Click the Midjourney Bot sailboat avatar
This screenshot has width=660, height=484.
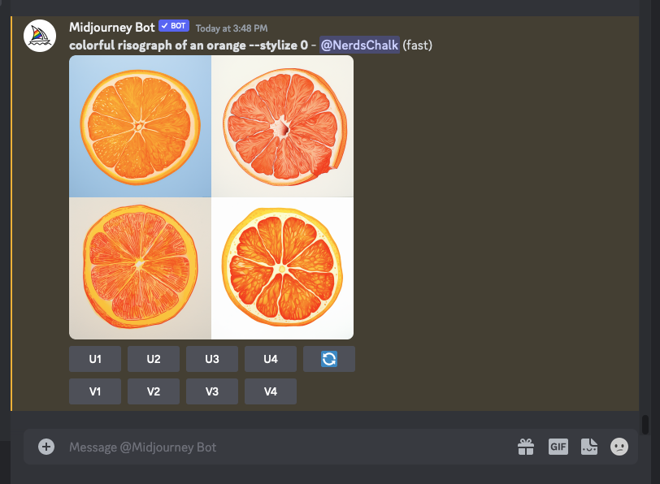tap(40, 36)
